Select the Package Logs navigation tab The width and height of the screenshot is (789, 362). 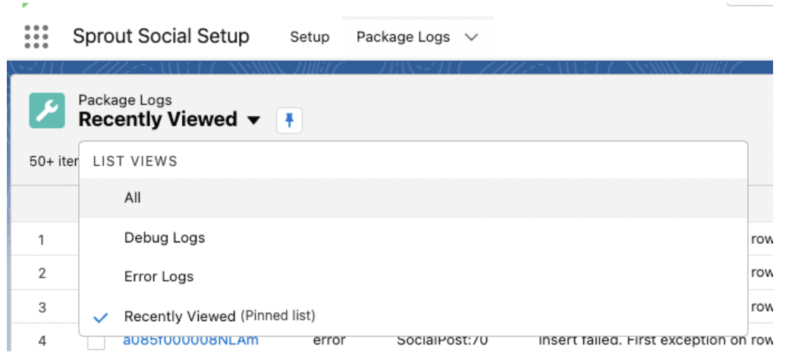pyautogui.click(x=403, y=37)
